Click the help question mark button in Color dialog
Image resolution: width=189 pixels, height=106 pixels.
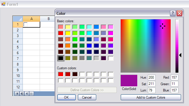(x=173, y=13)
